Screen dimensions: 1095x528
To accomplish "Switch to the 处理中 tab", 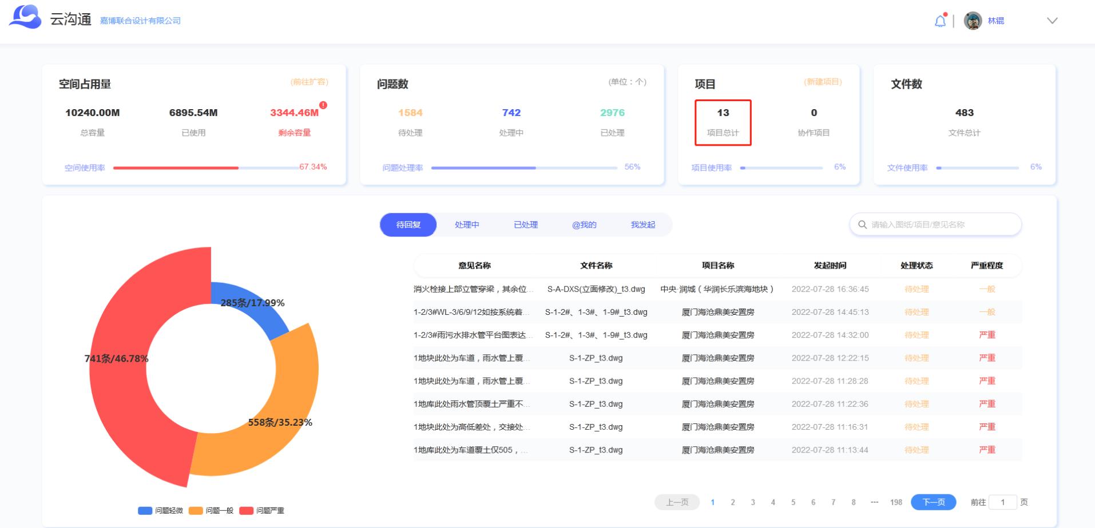I will pos(467,225).
